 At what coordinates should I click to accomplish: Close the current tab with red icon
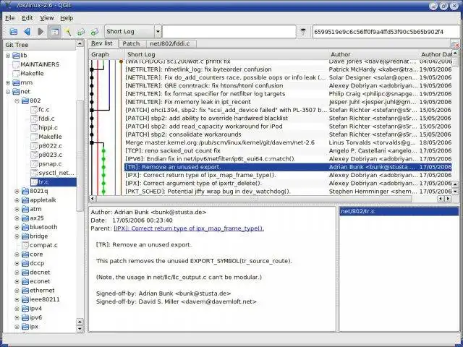(x=456, y=45)
